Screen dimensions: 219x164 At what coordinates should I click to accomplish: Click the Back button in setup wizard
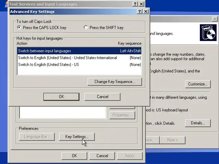tap(152, 140)
